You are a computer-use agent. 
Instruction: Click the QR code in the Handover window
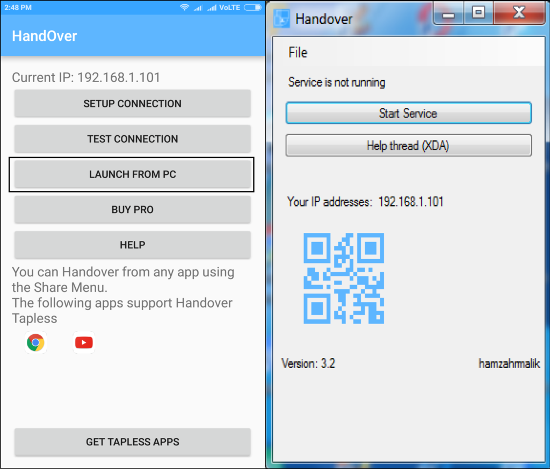point(344,279)
